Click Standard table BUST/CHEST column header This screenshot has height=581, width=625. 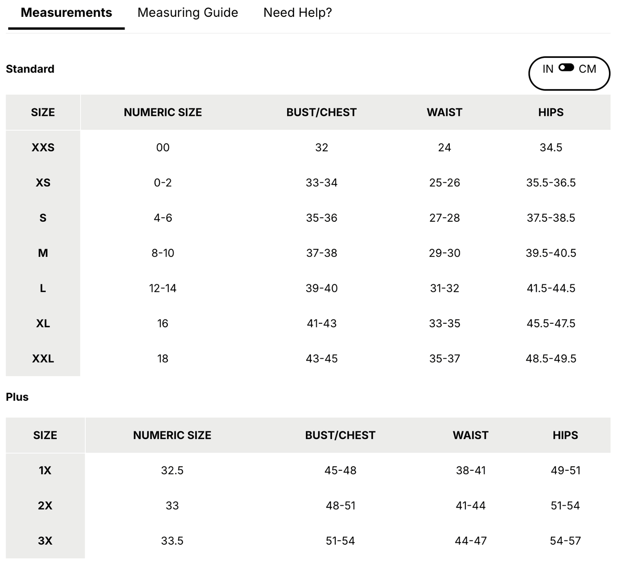321,112
